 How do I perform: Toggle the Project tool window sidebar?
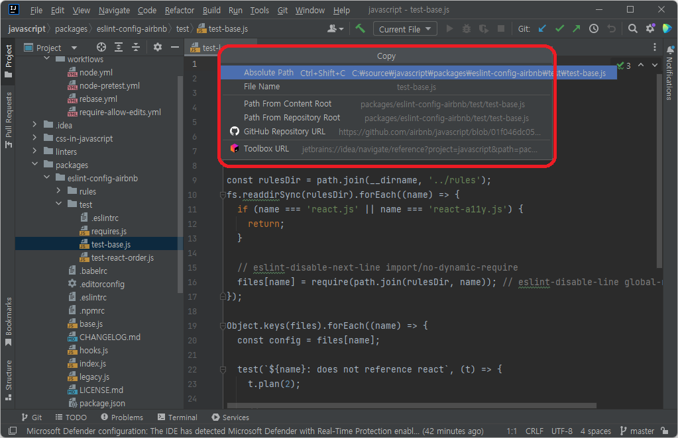tap(8, 60)
